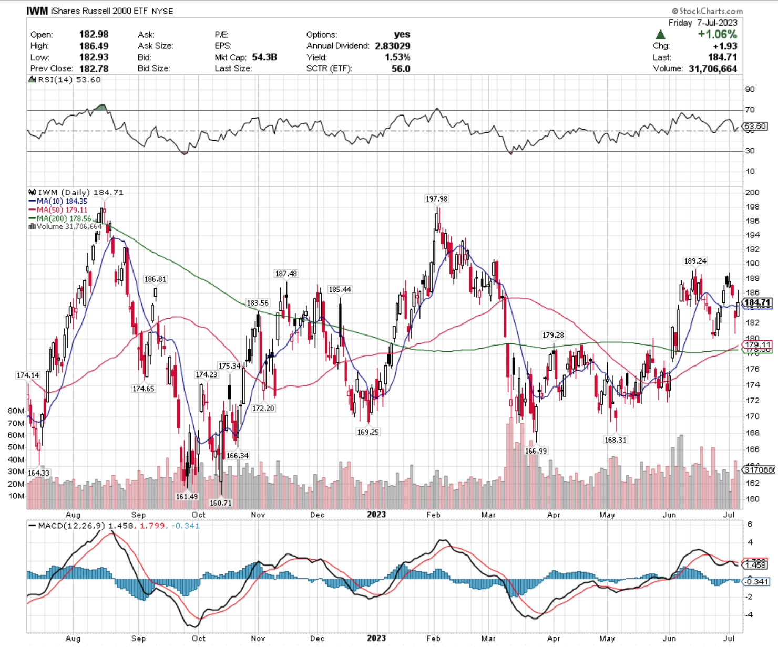Click the Chg +1.93 value
778x649 pixels.
tap(725, 46)
